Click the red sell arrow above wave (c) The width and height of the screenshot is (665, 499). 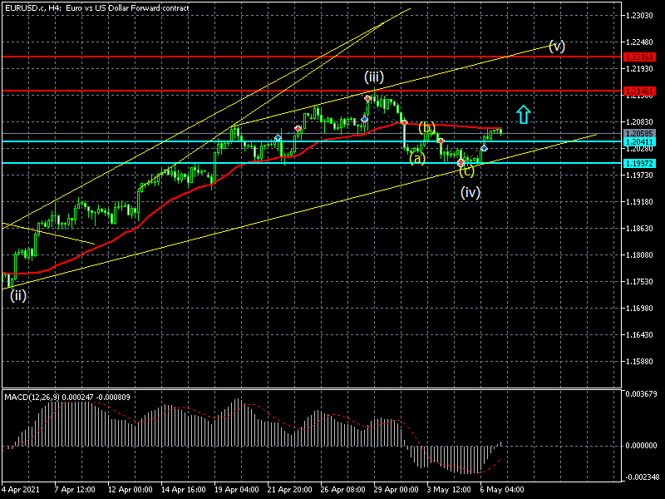pyautogui.click(x=461, y=162)
